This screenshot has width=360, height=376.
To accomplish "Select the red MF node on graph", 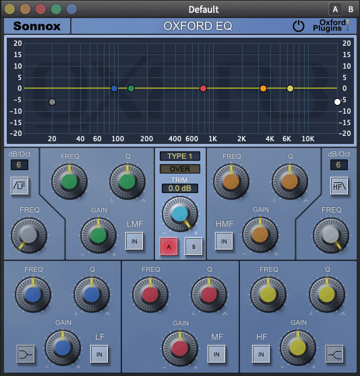I will [x=203, y=89].
